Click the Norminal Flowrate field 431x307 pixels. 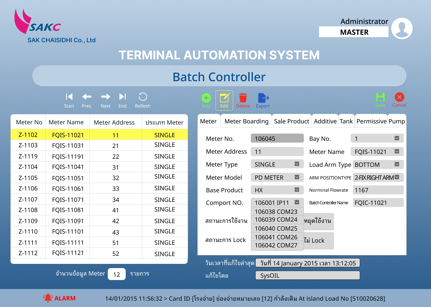point(378,190)
